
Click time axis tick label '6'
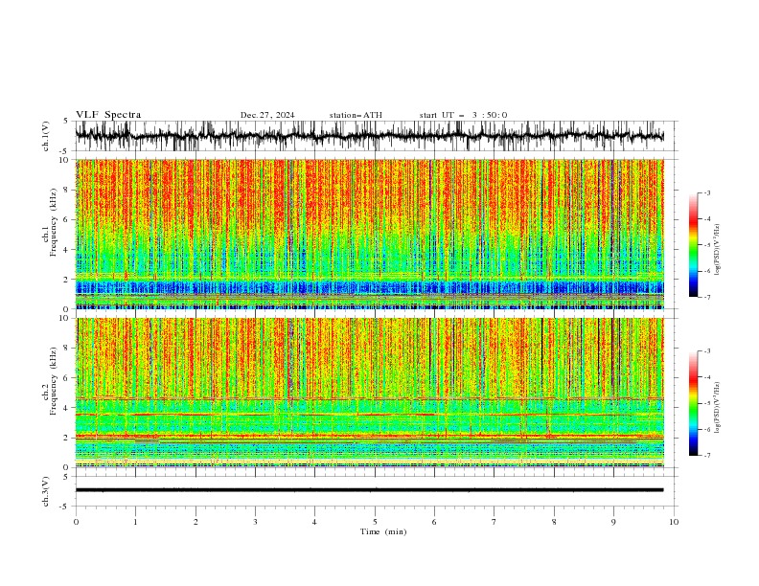434,522
